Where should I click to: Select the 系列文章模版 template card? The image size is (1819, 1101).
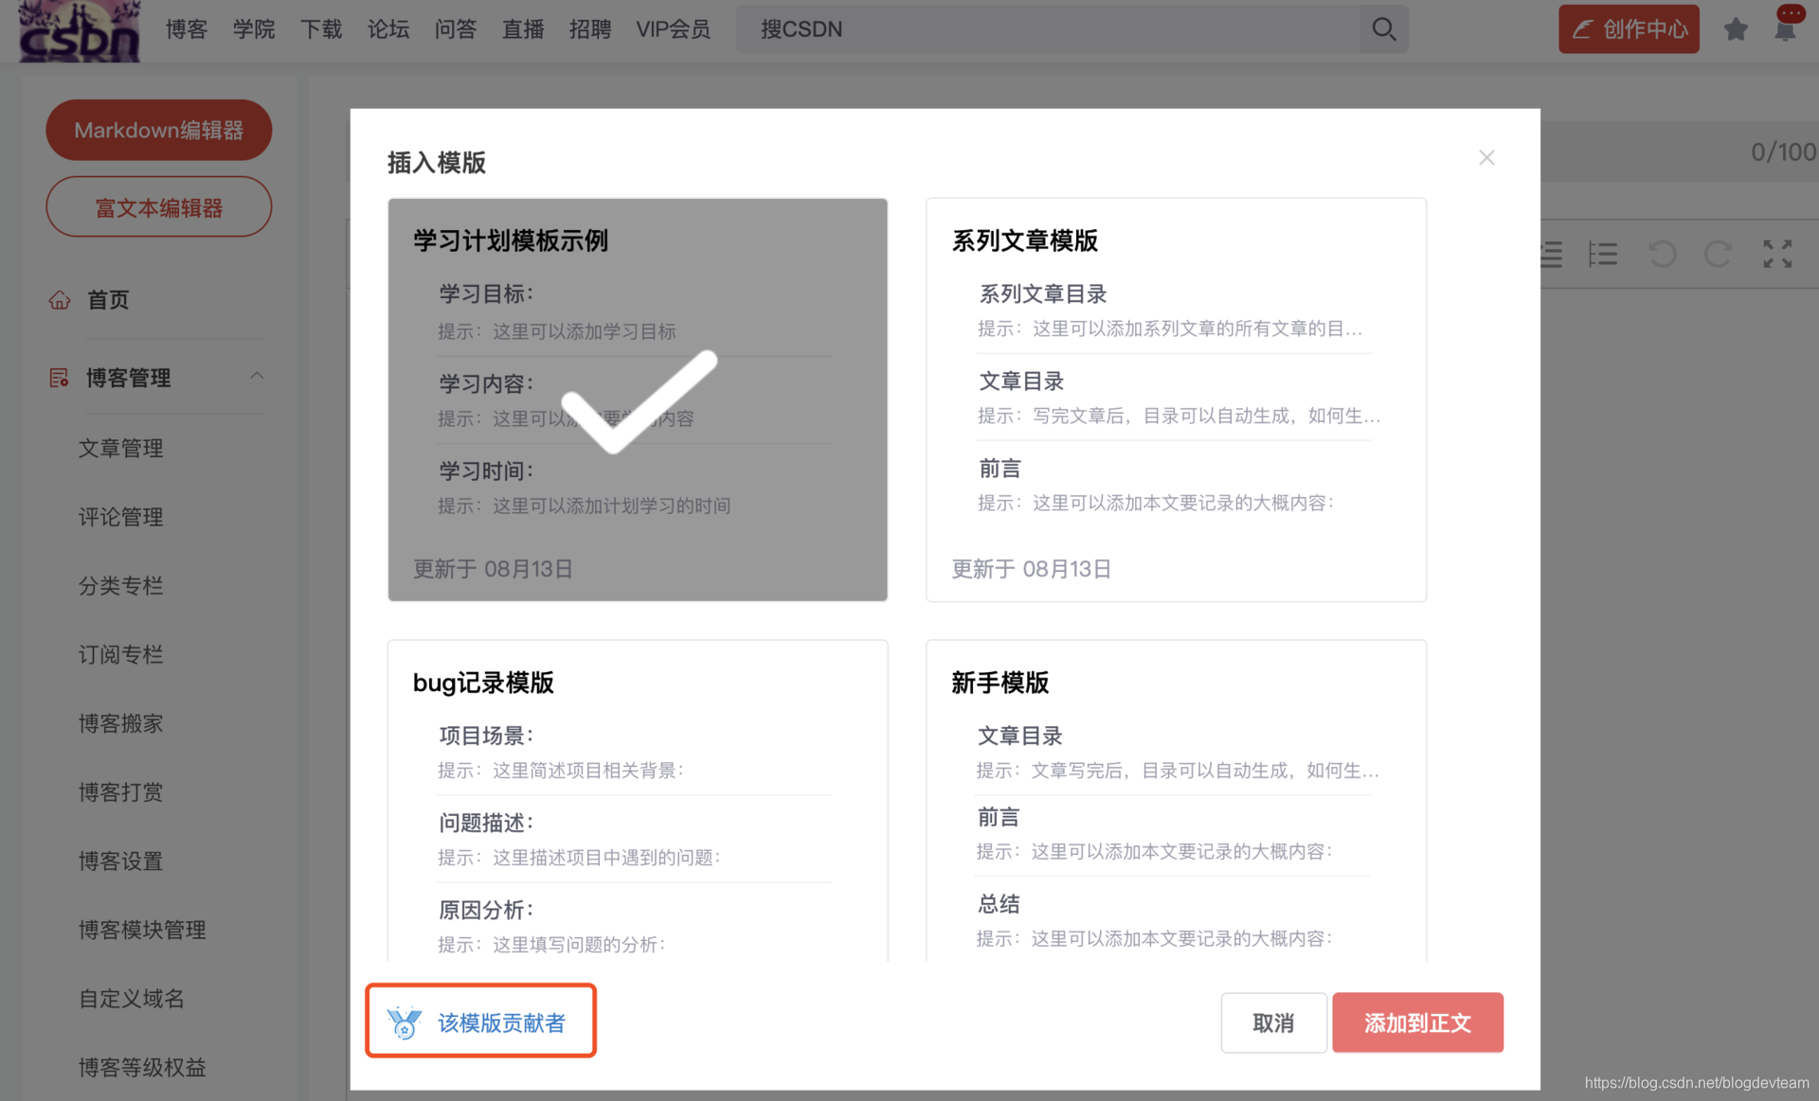point(1176,400)
